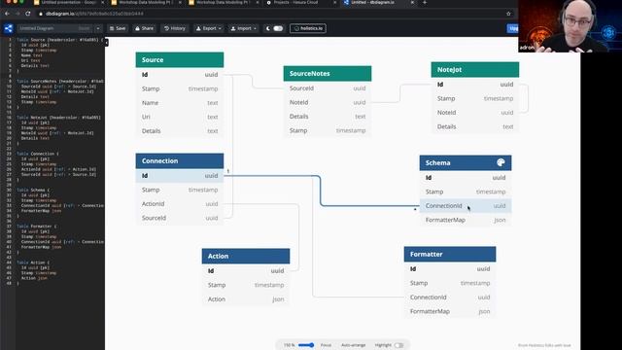Click the ConnectionId row in Formatter table
This screenshot has height=350, width=622.
tap(450, 297)
